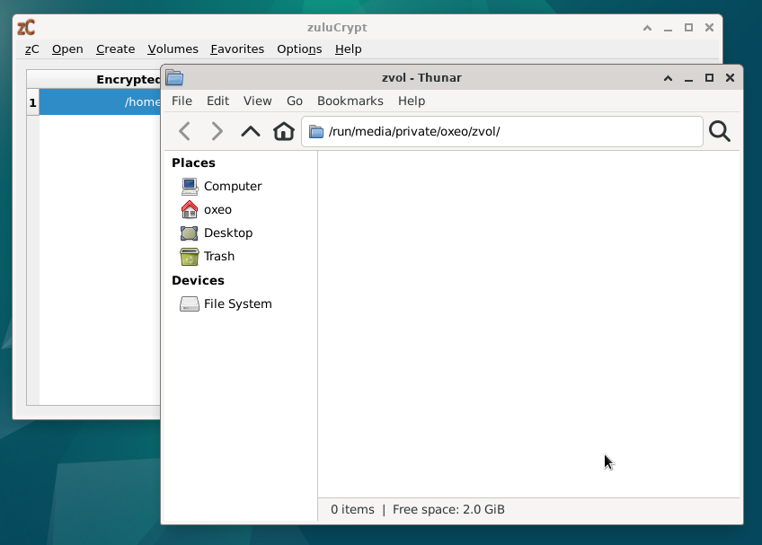Open the Favorites menu in zuluCrypt
Screen dimensions: 762x545
click(237, 49)
